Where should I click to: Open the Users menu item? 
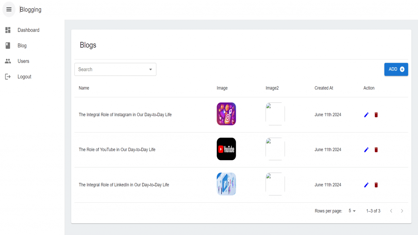32,61
